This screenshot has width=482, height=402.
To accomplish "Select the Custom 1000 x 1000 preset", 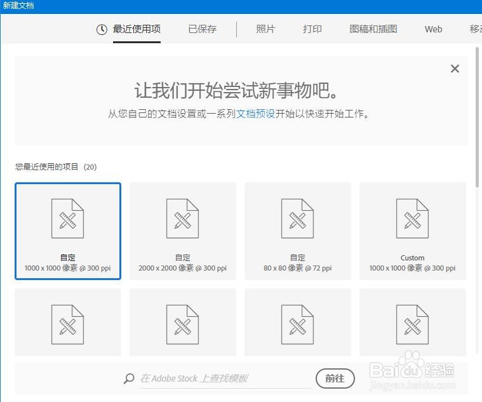I will click(413, 231).
